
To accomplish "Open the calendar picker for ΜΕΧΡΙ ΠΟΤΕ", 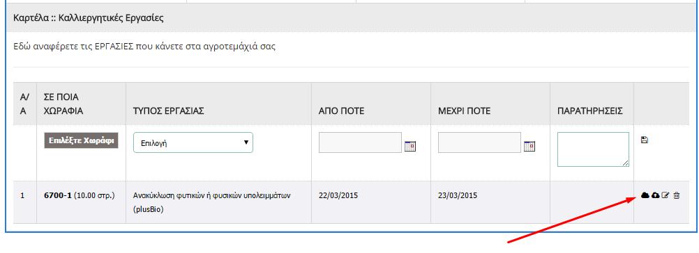I will coord(529,146).
